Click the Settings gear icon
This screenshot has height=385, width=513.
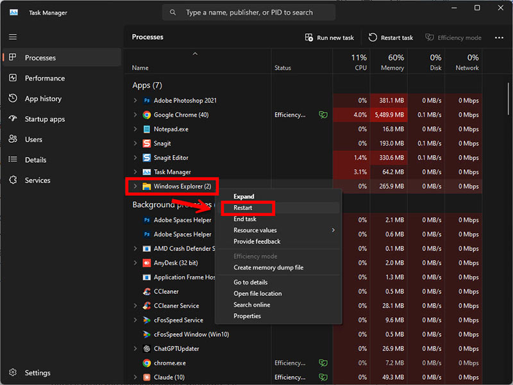pyautogui.click(x=13, y=373)
